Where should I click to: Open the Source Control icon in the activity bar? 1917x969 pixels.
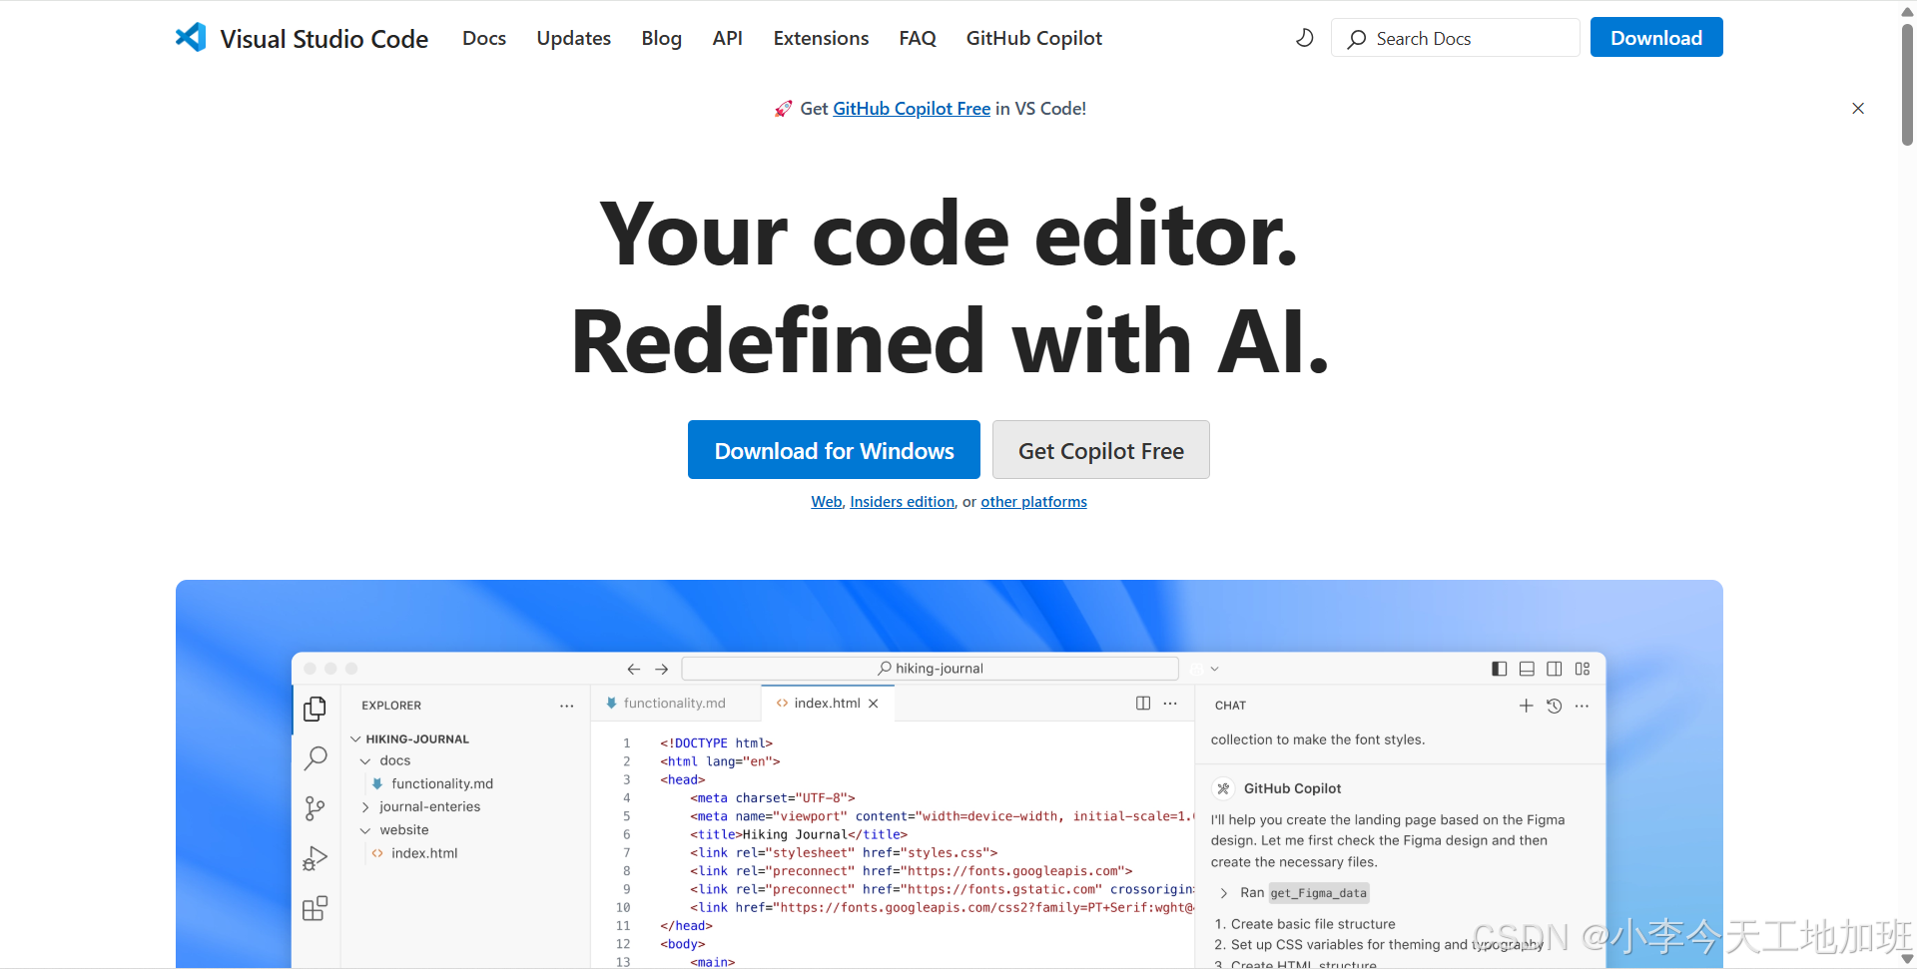click(x=315, y=808)
